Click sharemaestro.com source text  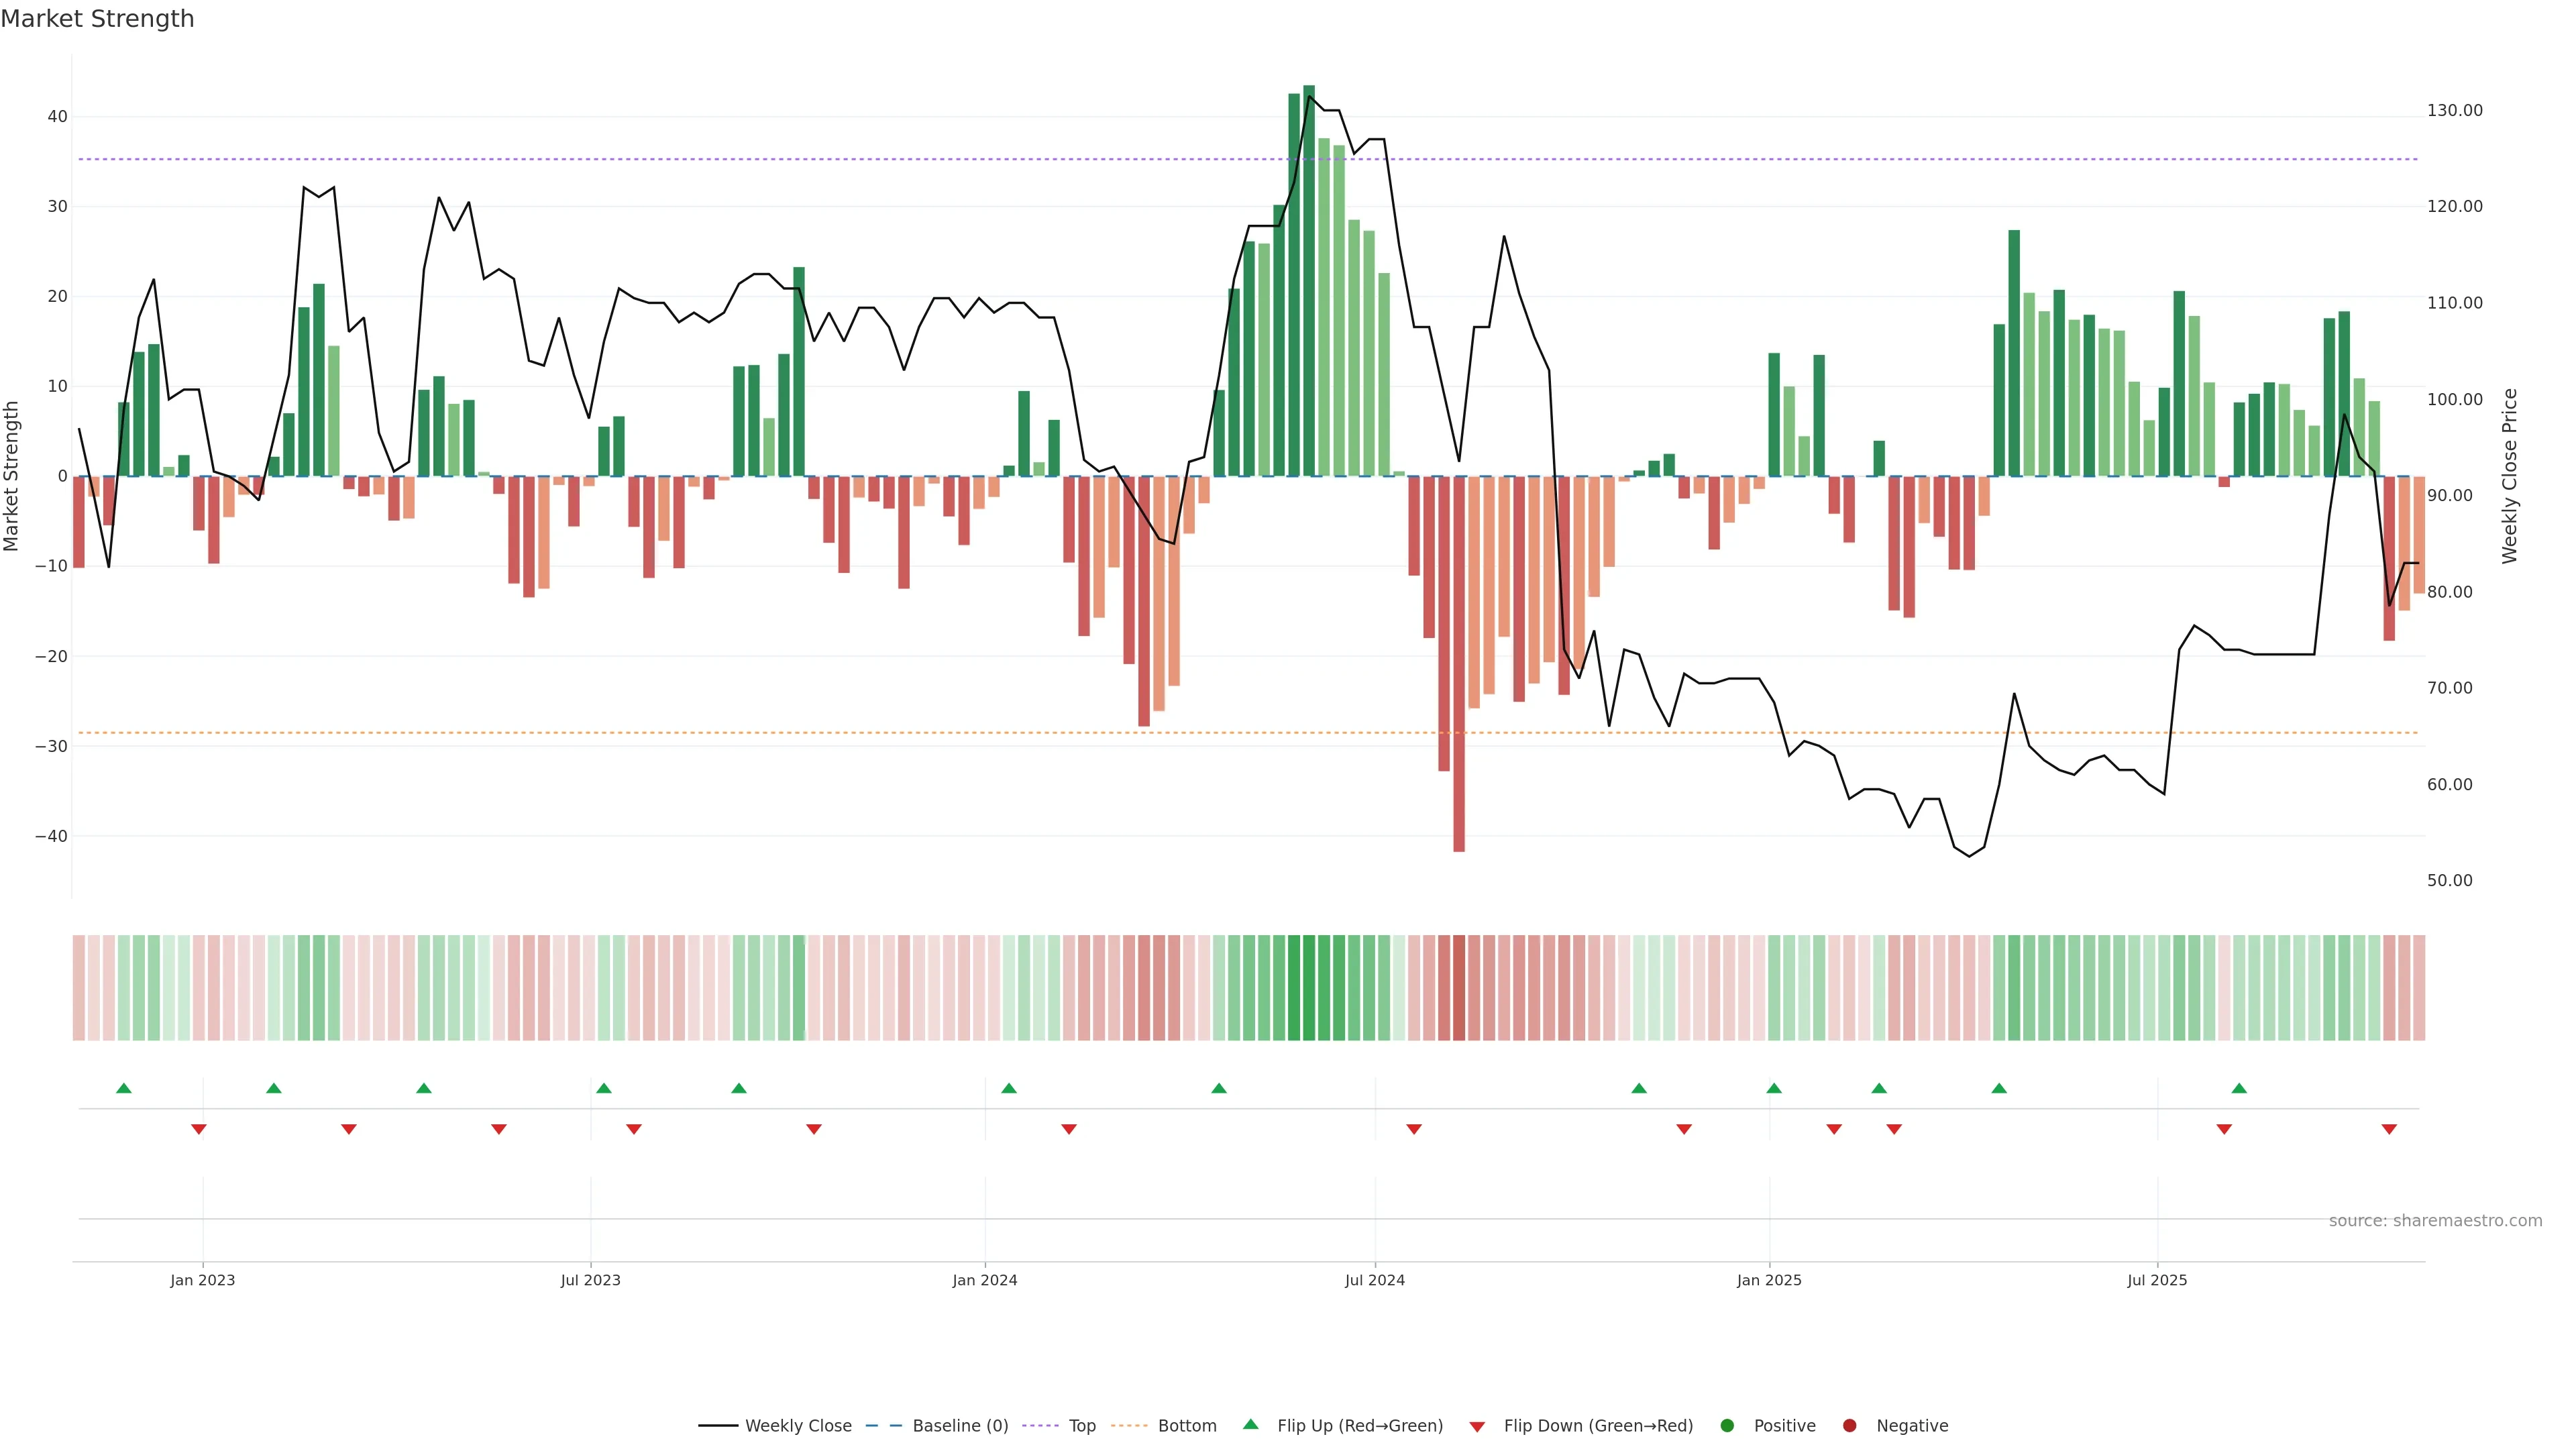(2435, 1221)
